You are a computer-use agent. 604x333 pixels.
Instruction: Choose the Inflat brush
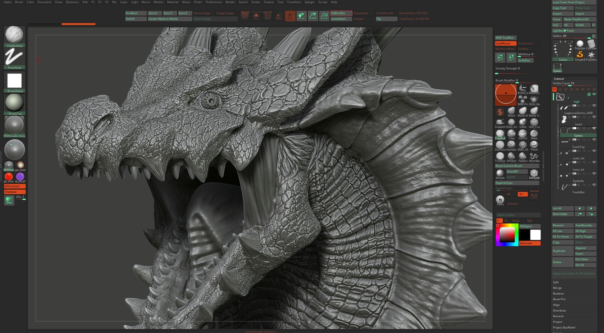pyautogui.click(x=523, y=122)
